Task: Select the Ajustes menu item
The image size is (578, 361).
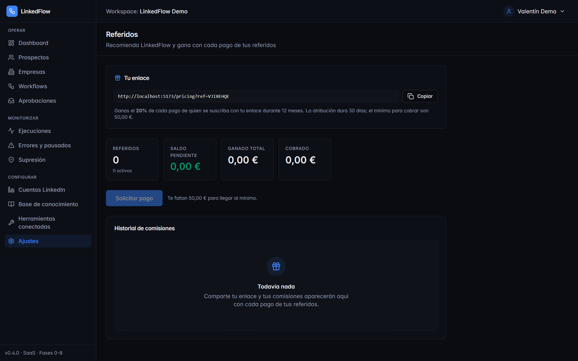Action: pos(48,241)
